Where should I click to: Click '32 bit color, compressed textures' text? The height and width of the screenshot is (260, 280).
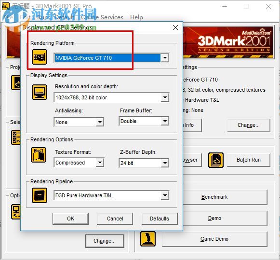(x=227, y=90)
